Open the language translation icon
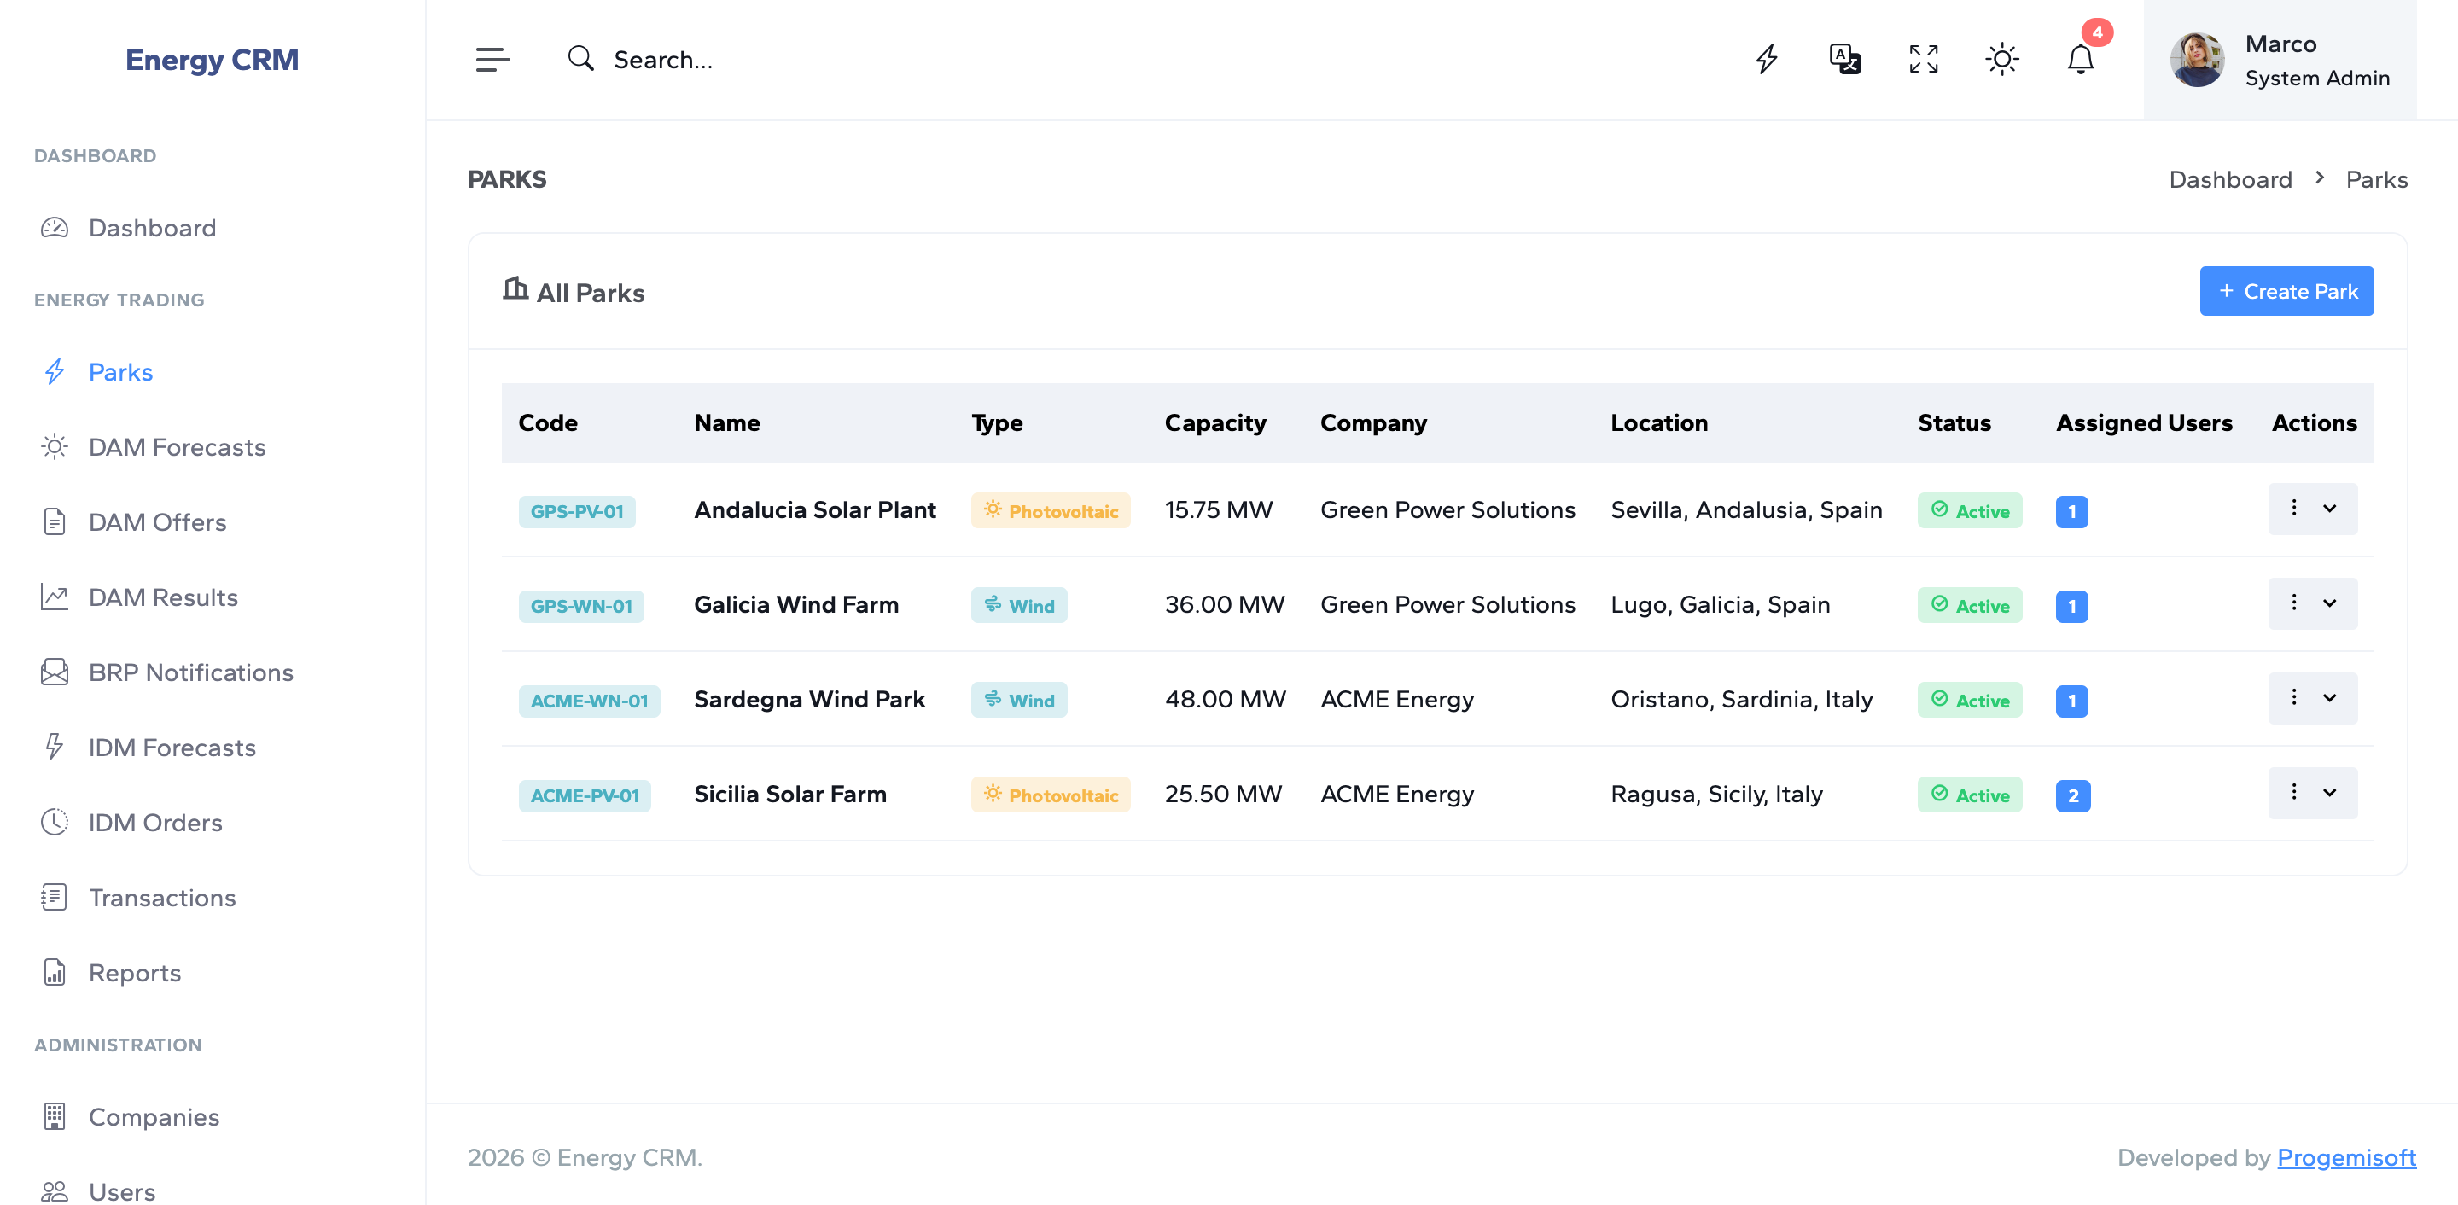 1844,59
